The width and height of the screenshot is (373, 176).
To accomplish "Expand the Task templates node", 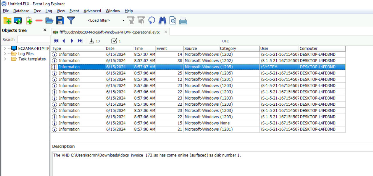I will click(5, 59).
